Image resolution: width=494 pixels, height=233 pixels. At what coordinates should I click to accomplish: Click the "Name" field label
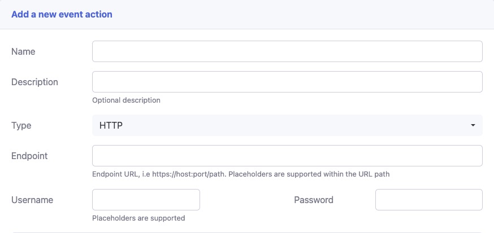(x=23, y=51)
